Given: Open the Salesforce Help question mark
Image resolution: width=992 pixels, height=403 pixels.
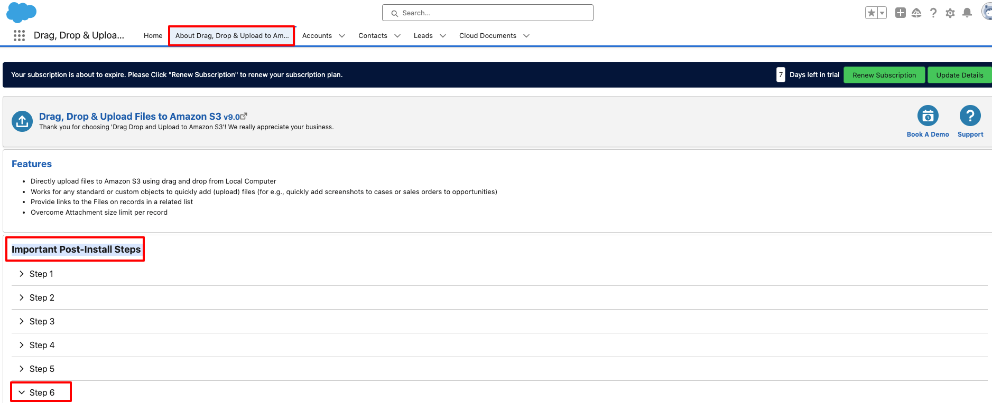Looking at the screenshot, I should tap(933, 13).
